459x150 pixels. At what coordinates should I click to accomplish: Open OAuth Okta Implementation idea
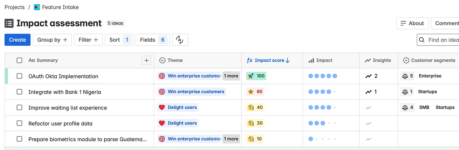coord(63,76)
